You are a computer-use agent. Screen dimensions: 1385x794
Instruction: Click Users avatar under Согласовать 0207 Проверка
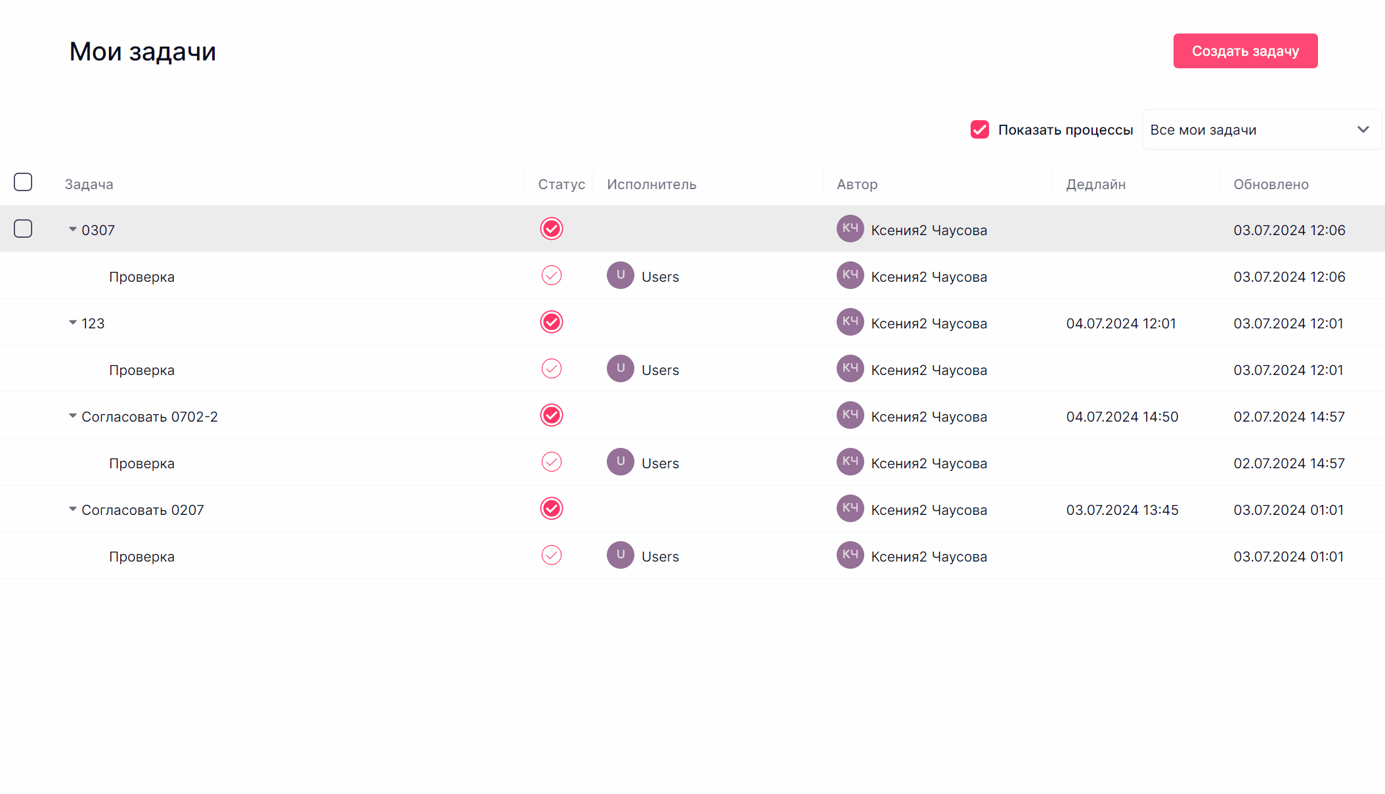click(x=620, y=556)
